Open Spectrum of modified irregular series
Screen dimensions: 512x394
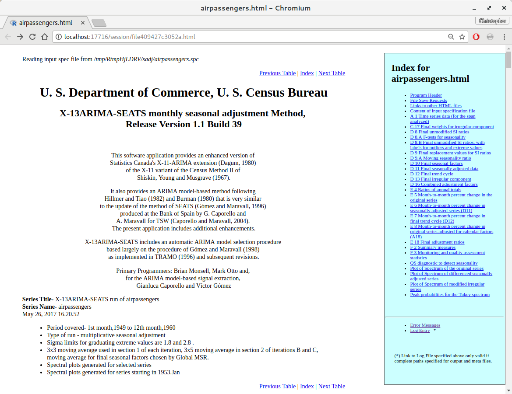point(447,286)
